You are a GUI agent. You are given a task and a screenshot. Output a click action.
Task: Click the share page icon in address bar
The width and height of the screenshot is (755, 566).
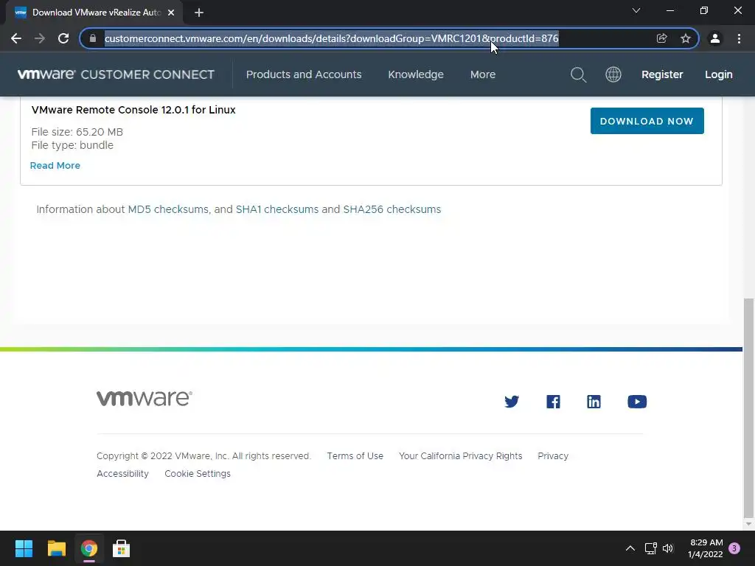[x=661, y=38]
